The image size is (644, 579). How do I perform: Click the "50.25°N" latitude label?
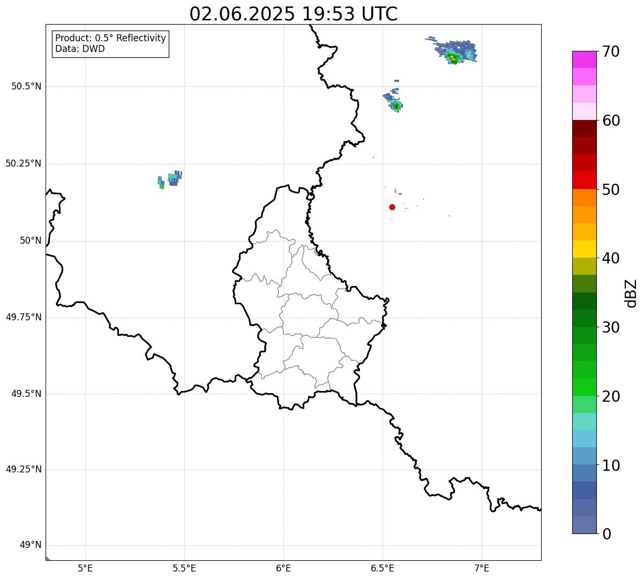[x=24, y=163]
